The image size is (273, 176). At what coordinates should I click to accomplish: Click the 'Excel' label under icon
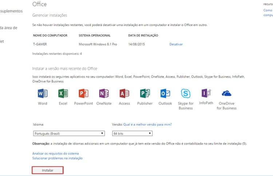[63, 103]
